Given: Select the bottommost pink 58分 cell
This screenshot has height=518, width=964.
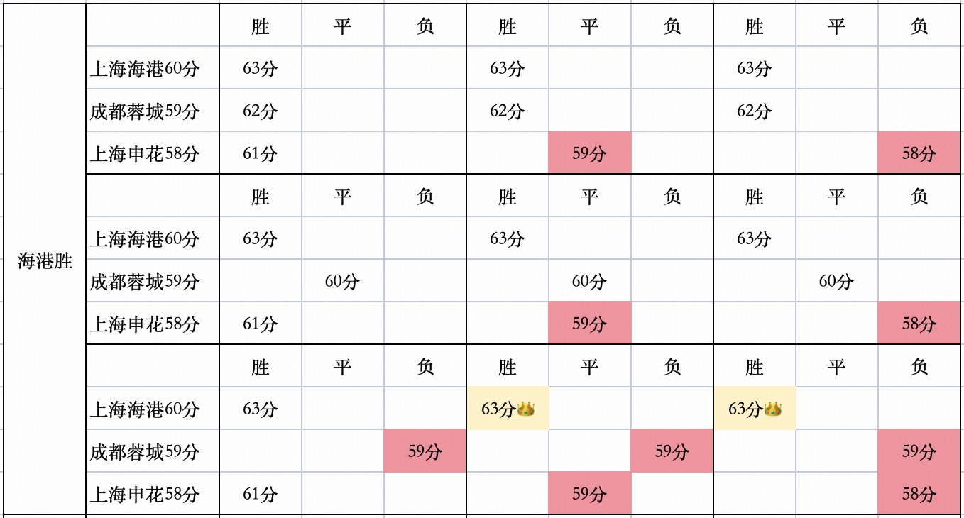Looking at the screenshot, I should 919,494.
